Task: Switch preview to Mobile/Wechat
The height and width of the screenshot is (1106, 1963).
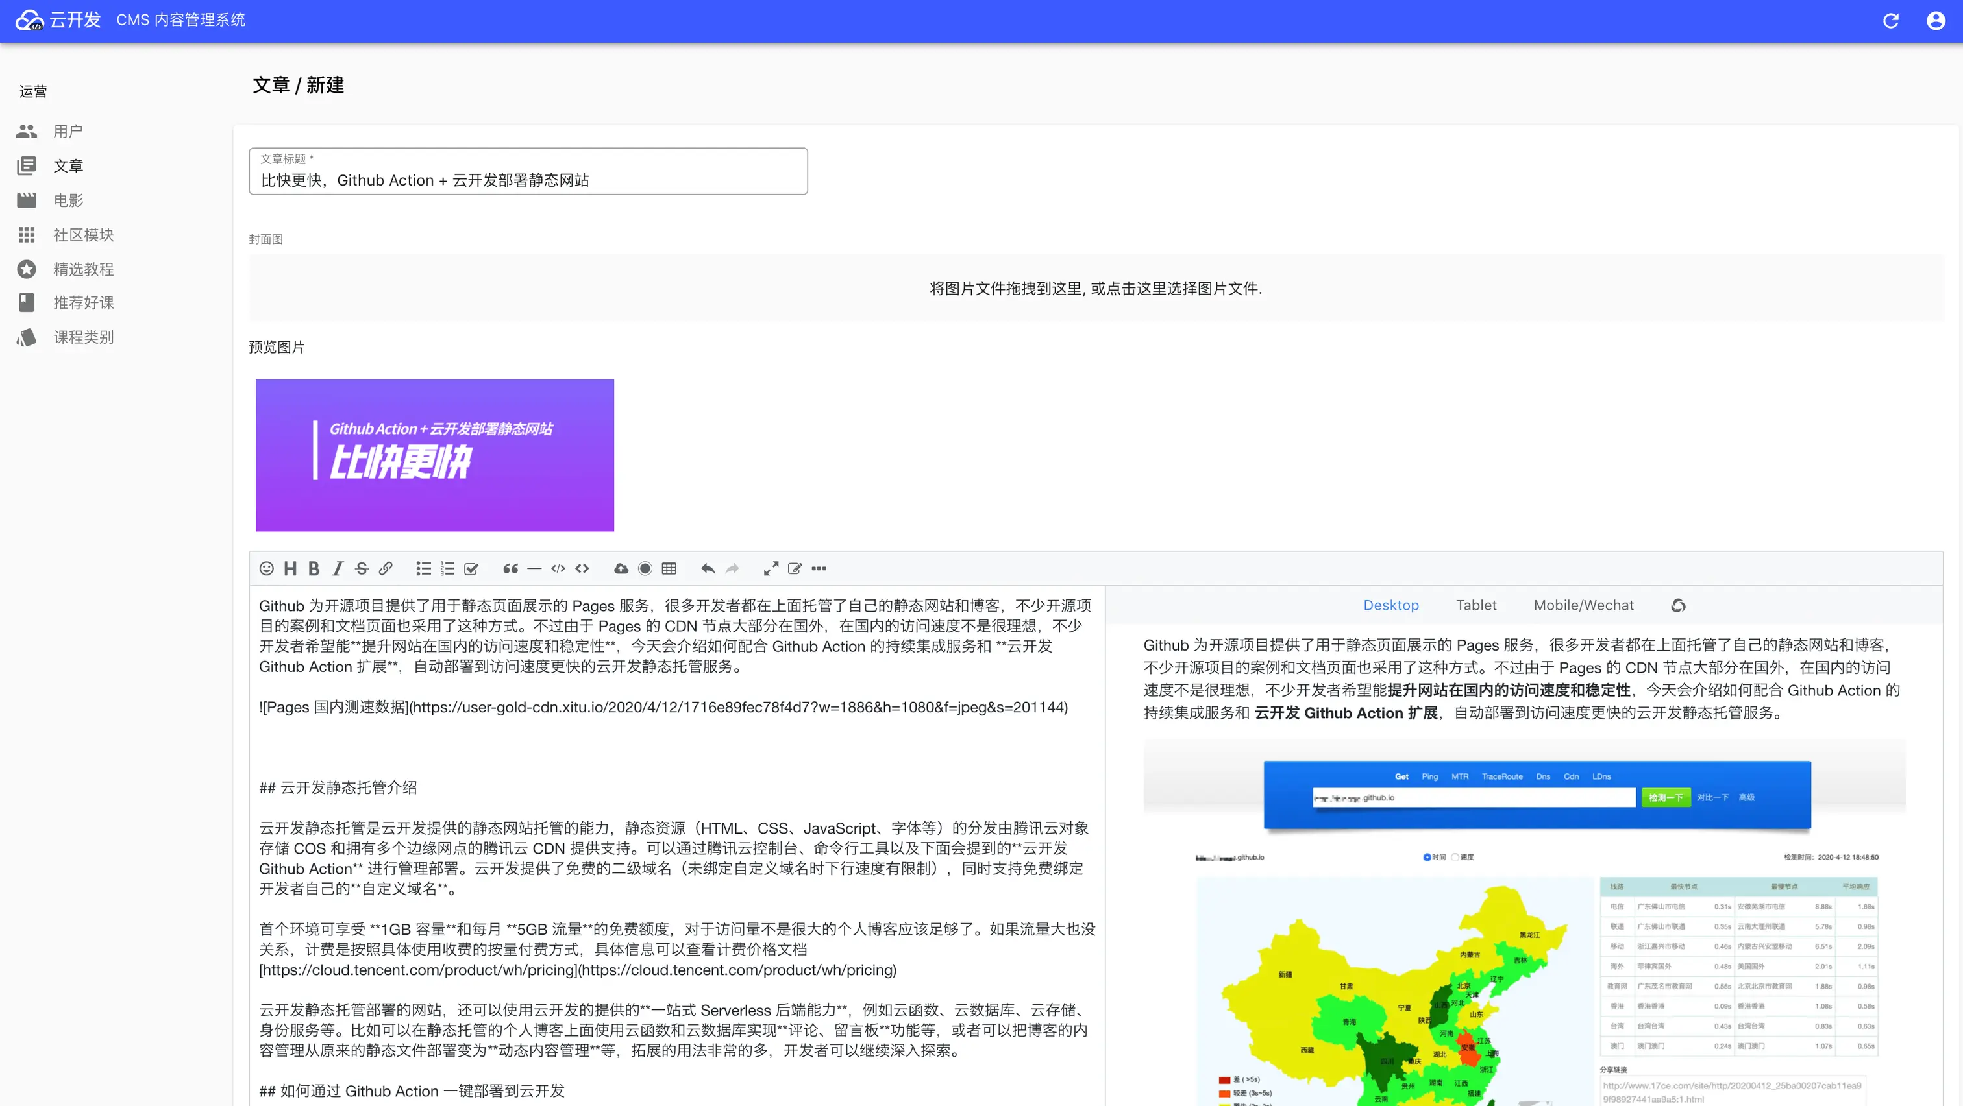Action: click(1583, 605)
